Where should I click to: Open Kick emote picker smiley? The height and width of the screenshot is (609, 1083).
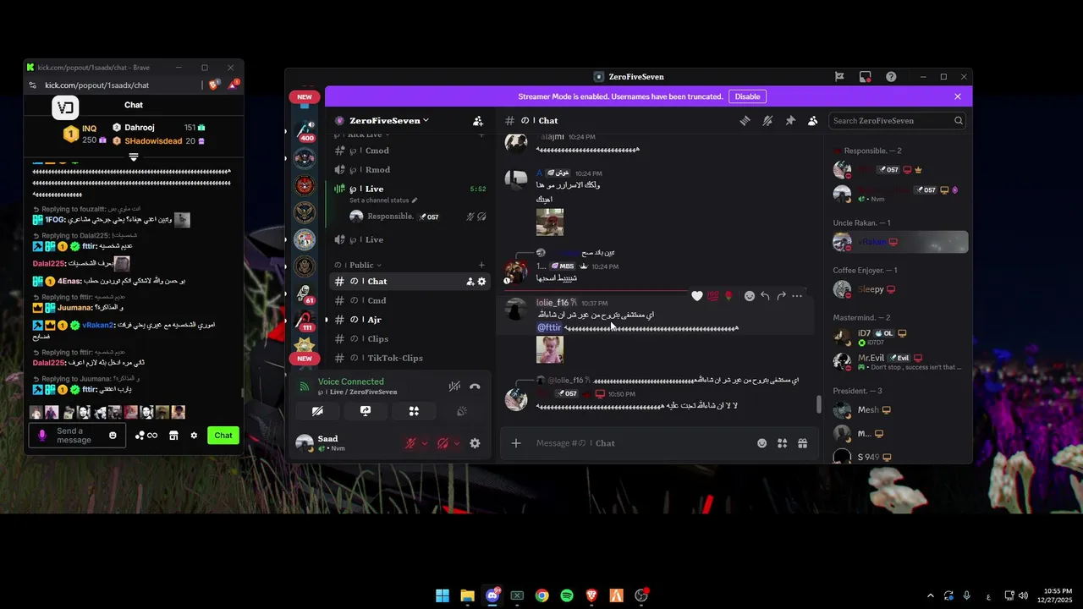113,436
